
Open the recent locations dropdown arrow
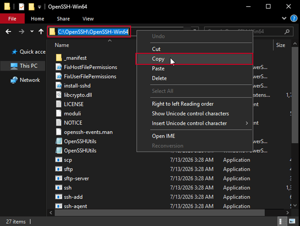tap(32, 31)
